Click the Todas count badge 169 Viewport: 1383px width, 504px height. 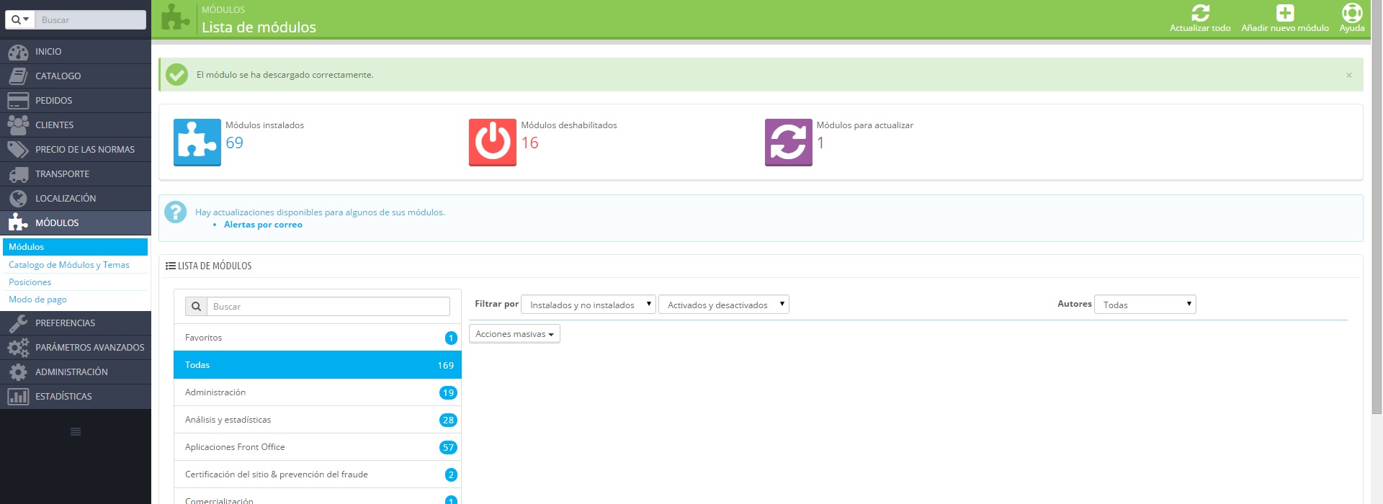(x=446, y=366)
